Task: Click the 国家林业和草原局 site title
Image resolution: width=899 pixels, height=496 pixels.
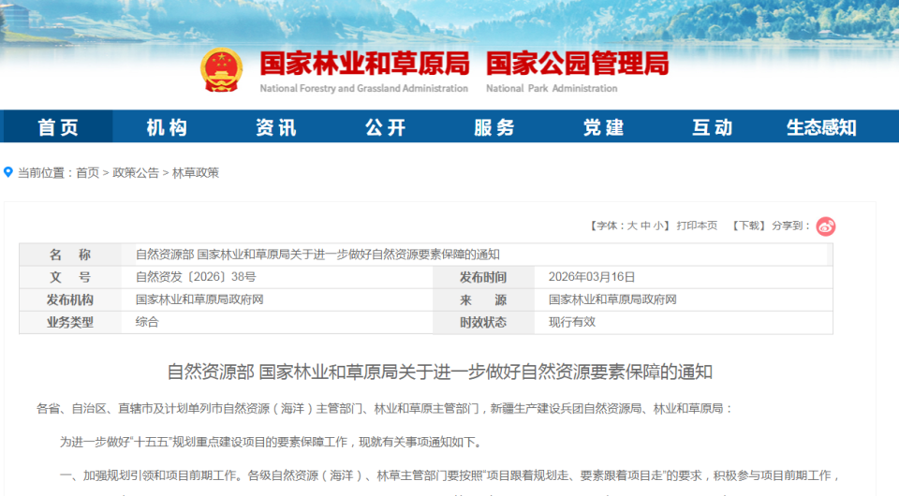Action: tap(364, 64)
